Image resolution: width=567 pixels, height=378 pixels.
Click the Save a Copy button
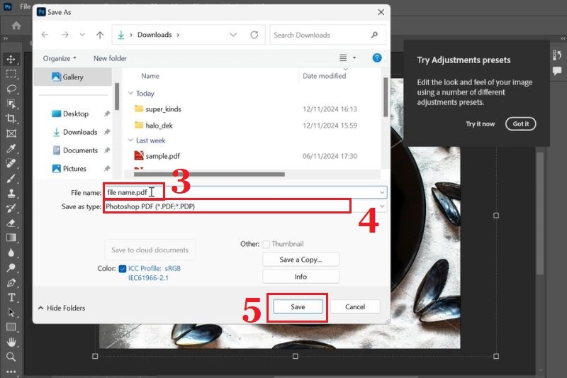[x=301, y=260]
